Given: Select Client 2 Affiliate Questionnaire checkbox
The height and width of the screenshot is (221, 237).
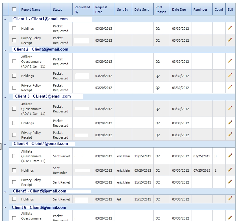Looking at the screenshot, I should pyautogui.click(x=14, y=62).
